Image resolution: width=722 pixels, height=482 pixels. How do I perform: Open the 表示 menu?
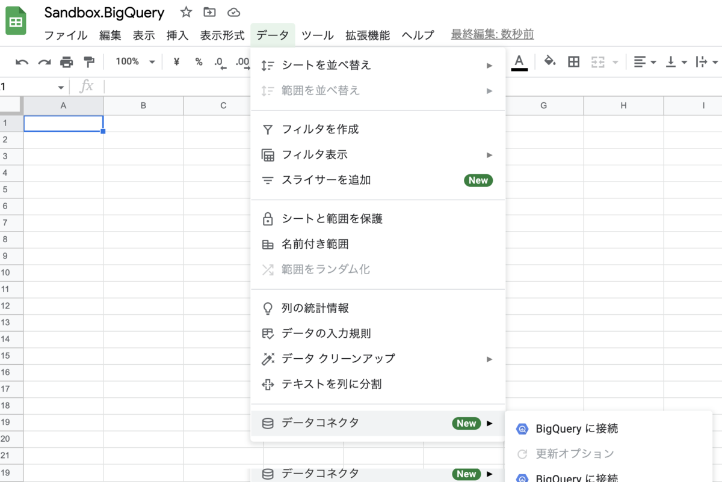pos(144,35)
